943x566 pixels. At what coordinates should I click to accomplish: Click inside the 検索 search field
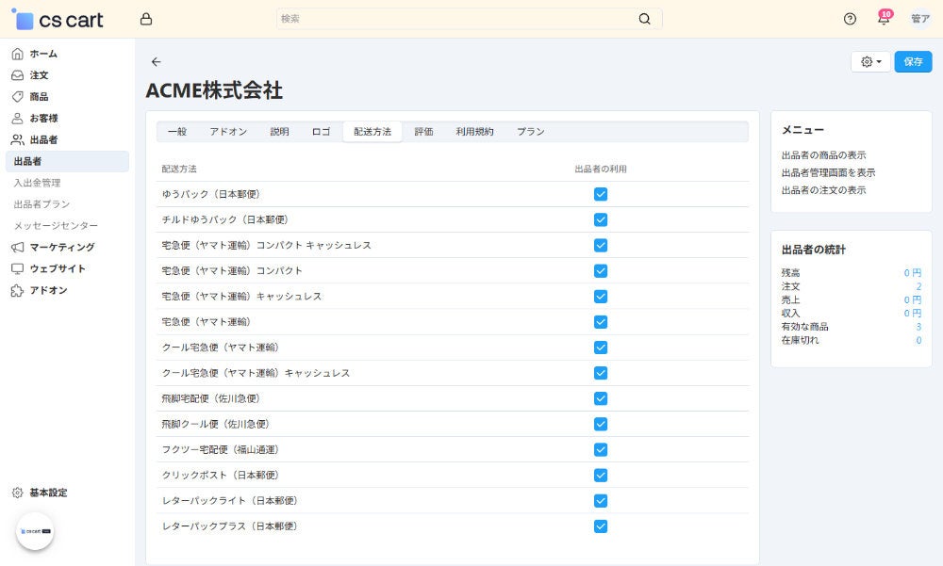coord(424,18)
